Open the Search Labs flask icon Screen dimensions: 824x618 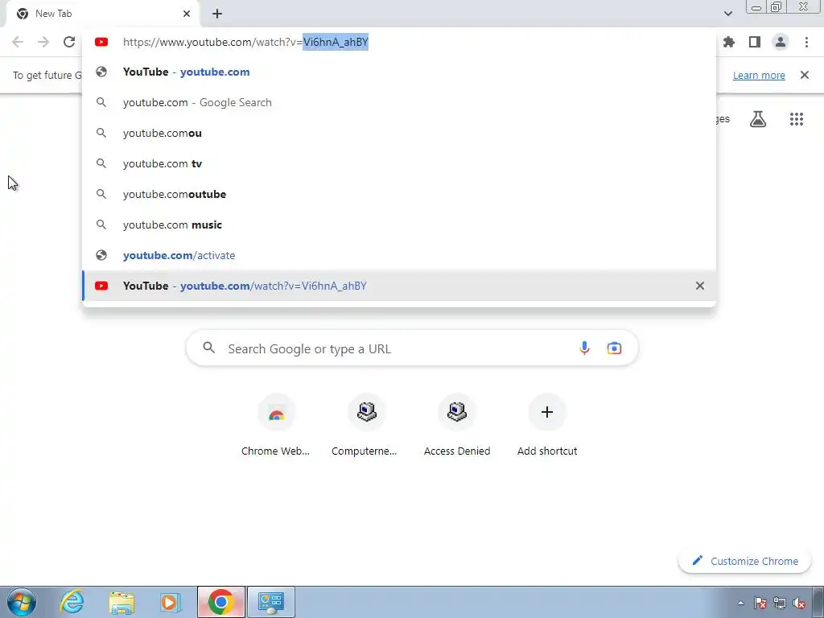click(758, 119)
